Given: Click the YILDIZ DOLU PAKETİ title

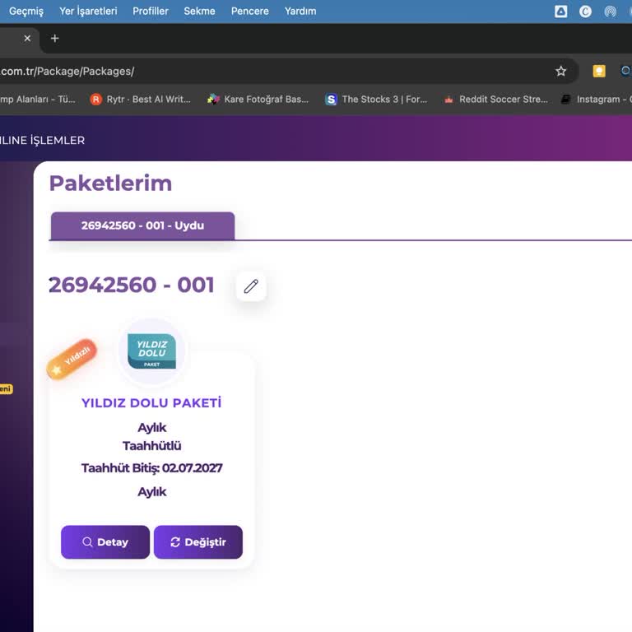Looking at the screenshot, I should [x=151, y=402].
